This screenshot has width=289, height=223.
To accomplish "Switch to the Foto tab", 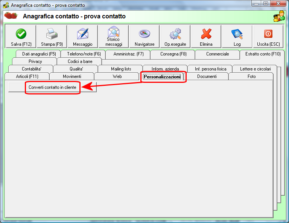I will pos(251,76).
